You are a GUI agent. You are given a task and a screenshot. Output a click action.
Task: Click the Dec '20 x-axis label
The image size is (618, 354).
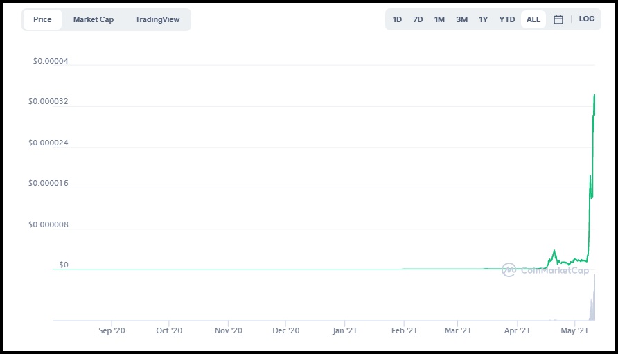(285, 330)
